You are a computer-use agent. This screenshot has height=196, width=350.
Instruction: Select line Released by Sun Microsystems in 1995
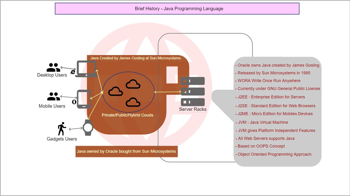(x=273, y=73)
